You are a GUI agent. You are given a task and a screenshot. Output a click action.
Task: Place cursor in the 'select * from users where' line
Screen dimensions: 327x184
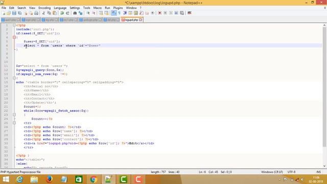[x=62, y=45]
